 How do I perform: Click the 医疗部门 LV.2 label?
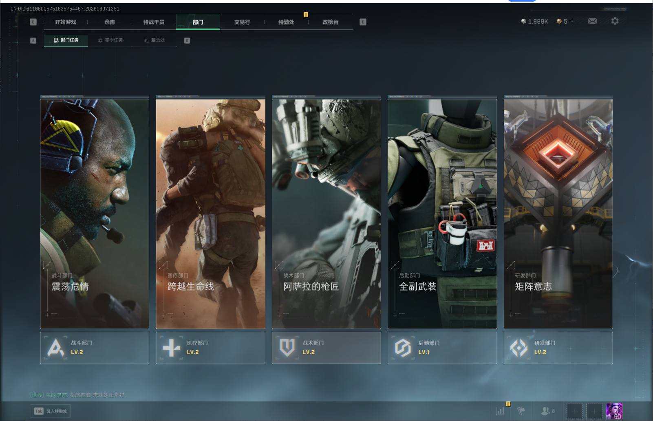coord(193,352)
